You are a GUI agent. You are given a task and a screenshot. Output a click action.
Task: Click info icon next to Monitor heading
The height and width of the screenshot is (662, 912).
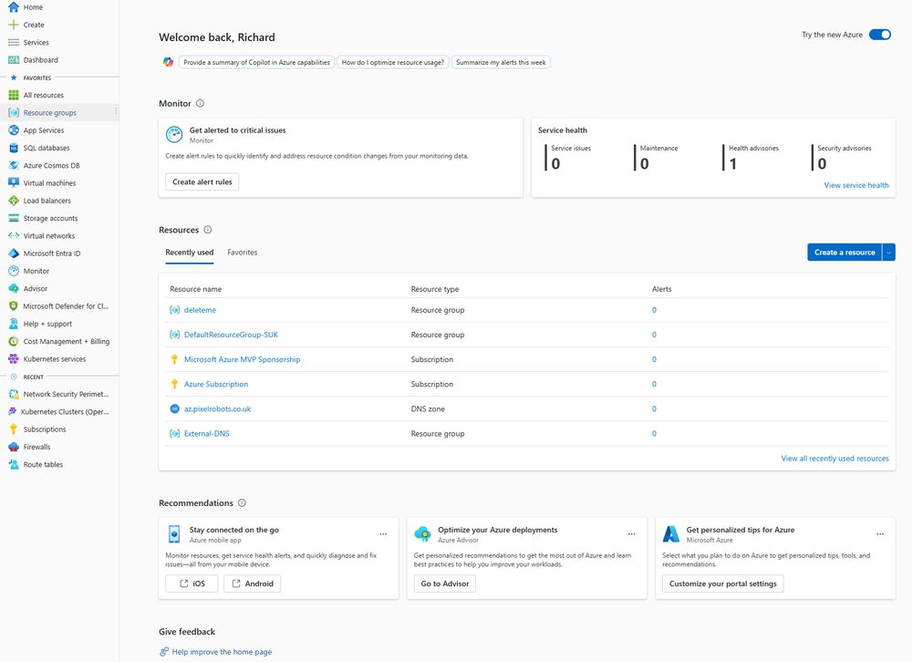click(x=200, y=104)
